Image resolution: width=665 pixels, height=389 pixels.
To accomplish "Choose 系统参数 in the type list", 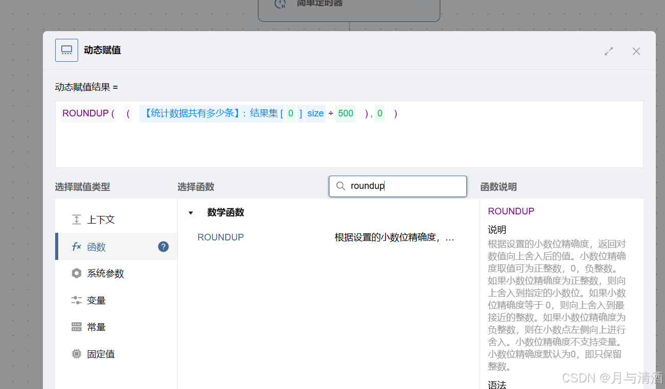I will click(116, 274).
